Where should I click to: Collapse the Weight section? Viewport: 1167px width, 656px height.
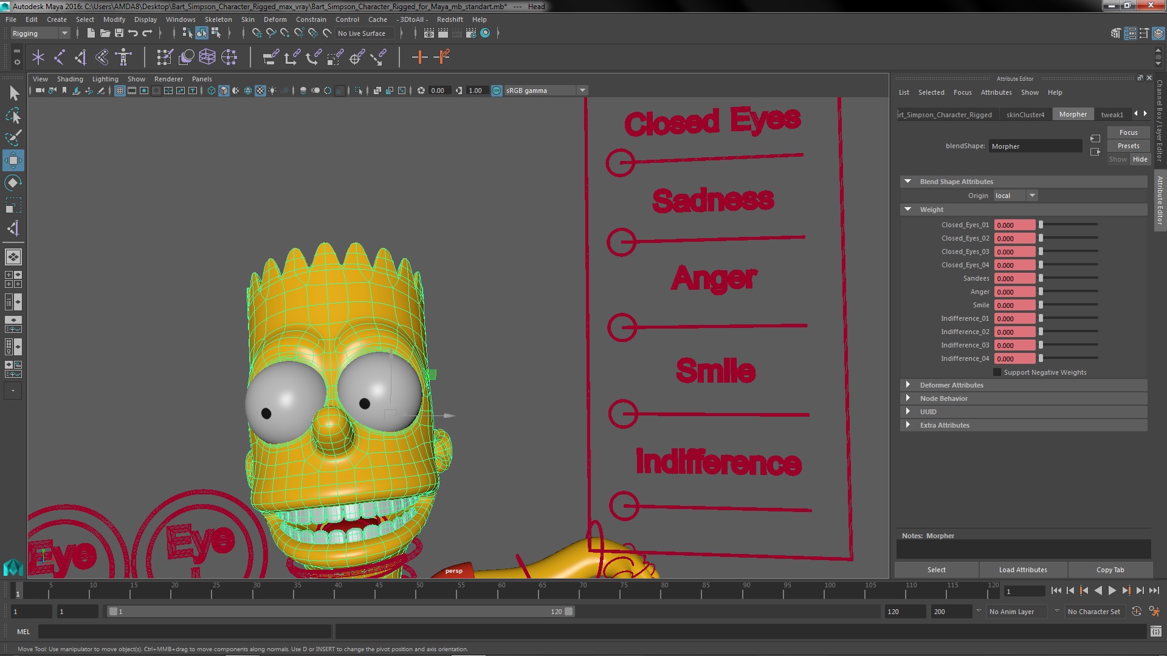click(907, 210)
